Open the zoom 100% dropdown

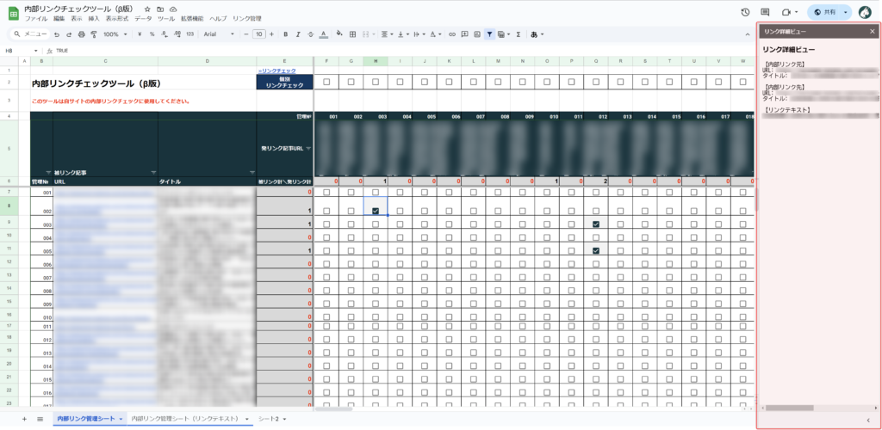(114, 34)
